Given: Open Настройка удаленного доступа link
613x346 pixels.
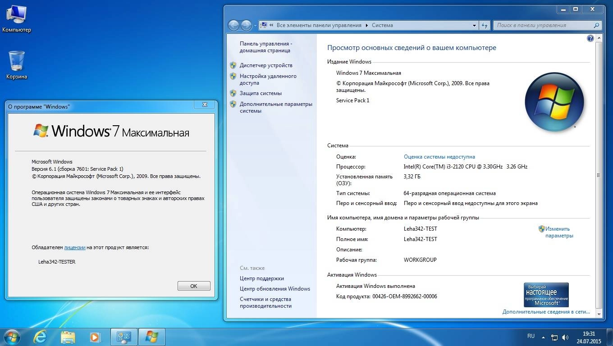Looking at the screenshot, I should coord(268,80).
